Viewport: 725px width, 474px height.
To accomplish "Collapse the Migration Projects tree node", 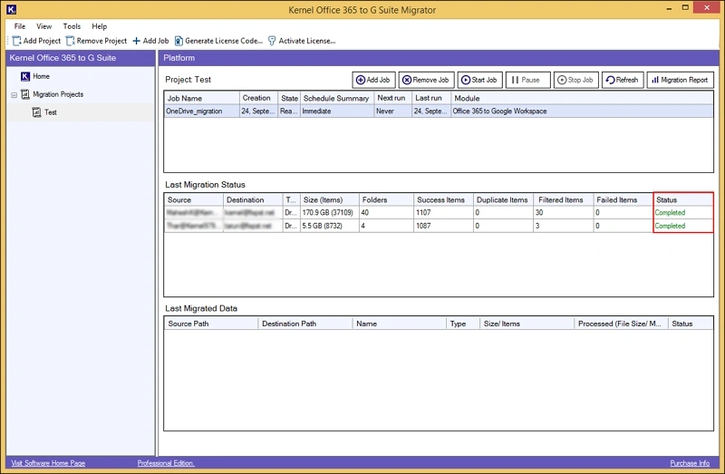I will coord(14,94).
